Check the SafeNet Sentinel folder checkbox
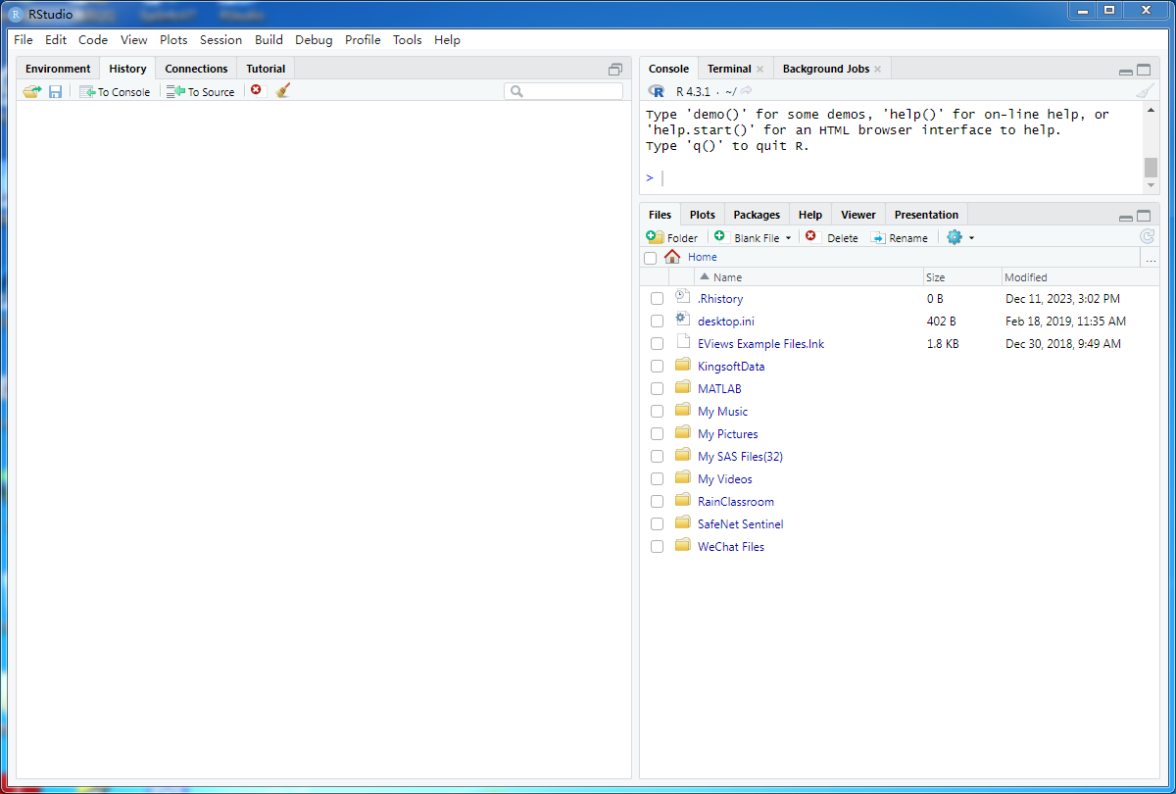The width and height of the screenshot is (1176, 794). coord(657,524)
